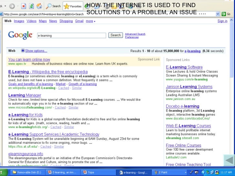Open the address bar history dropdown
235x176 pixels.
[x=218, y=14]
